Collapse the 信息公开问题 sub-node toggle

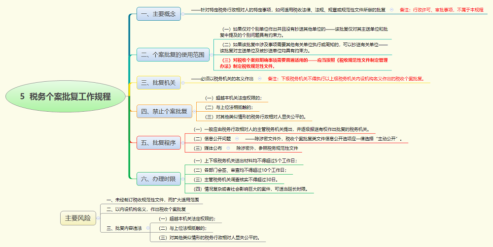click(x=237, y=139)
